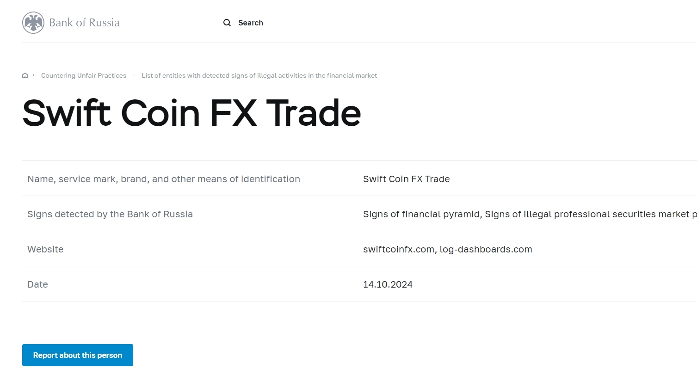Click the separator arrow after the home icon

click(x=34, y=75)
